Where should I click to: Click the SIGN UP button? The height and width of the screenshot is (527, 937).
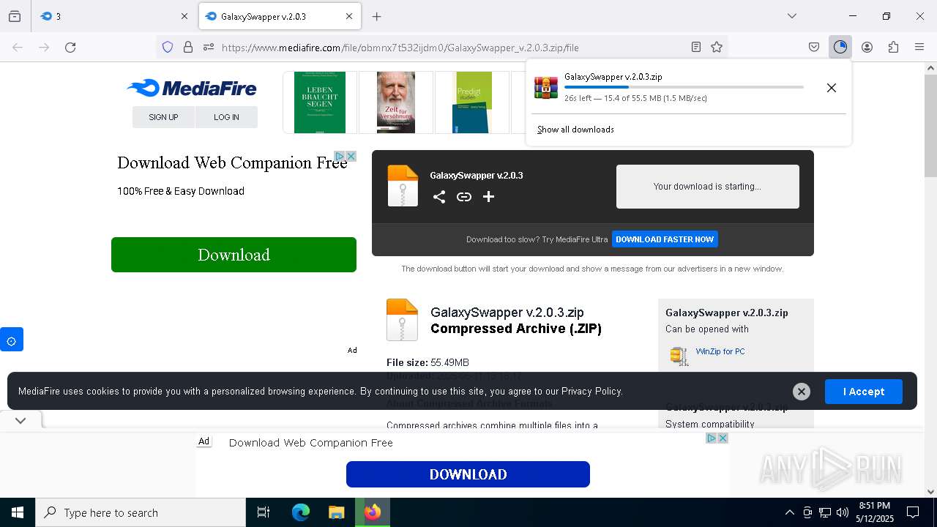(x=163, y=117)
